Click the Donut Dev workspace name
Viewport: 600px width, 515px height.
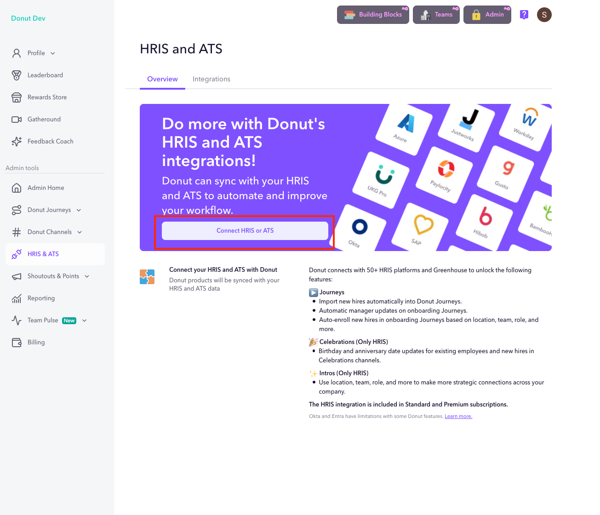click(x=28, y=18)
